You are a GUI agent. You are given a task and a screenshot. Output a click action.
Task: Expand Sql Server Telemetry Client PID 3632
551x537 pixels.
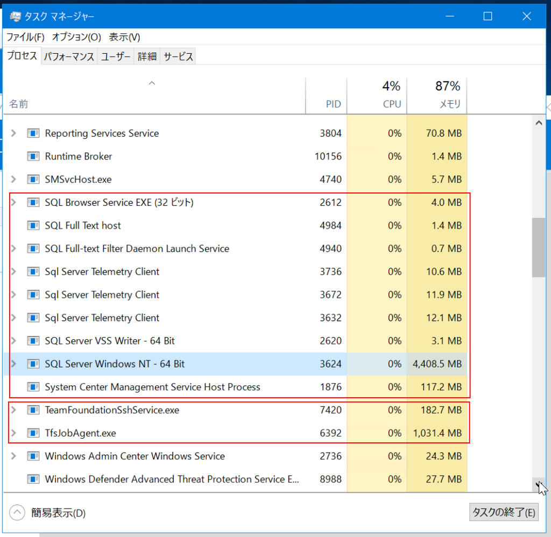[13, 318]
